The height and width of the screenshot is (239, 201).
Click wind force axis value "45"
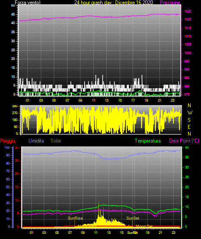[x=13, y=14]
